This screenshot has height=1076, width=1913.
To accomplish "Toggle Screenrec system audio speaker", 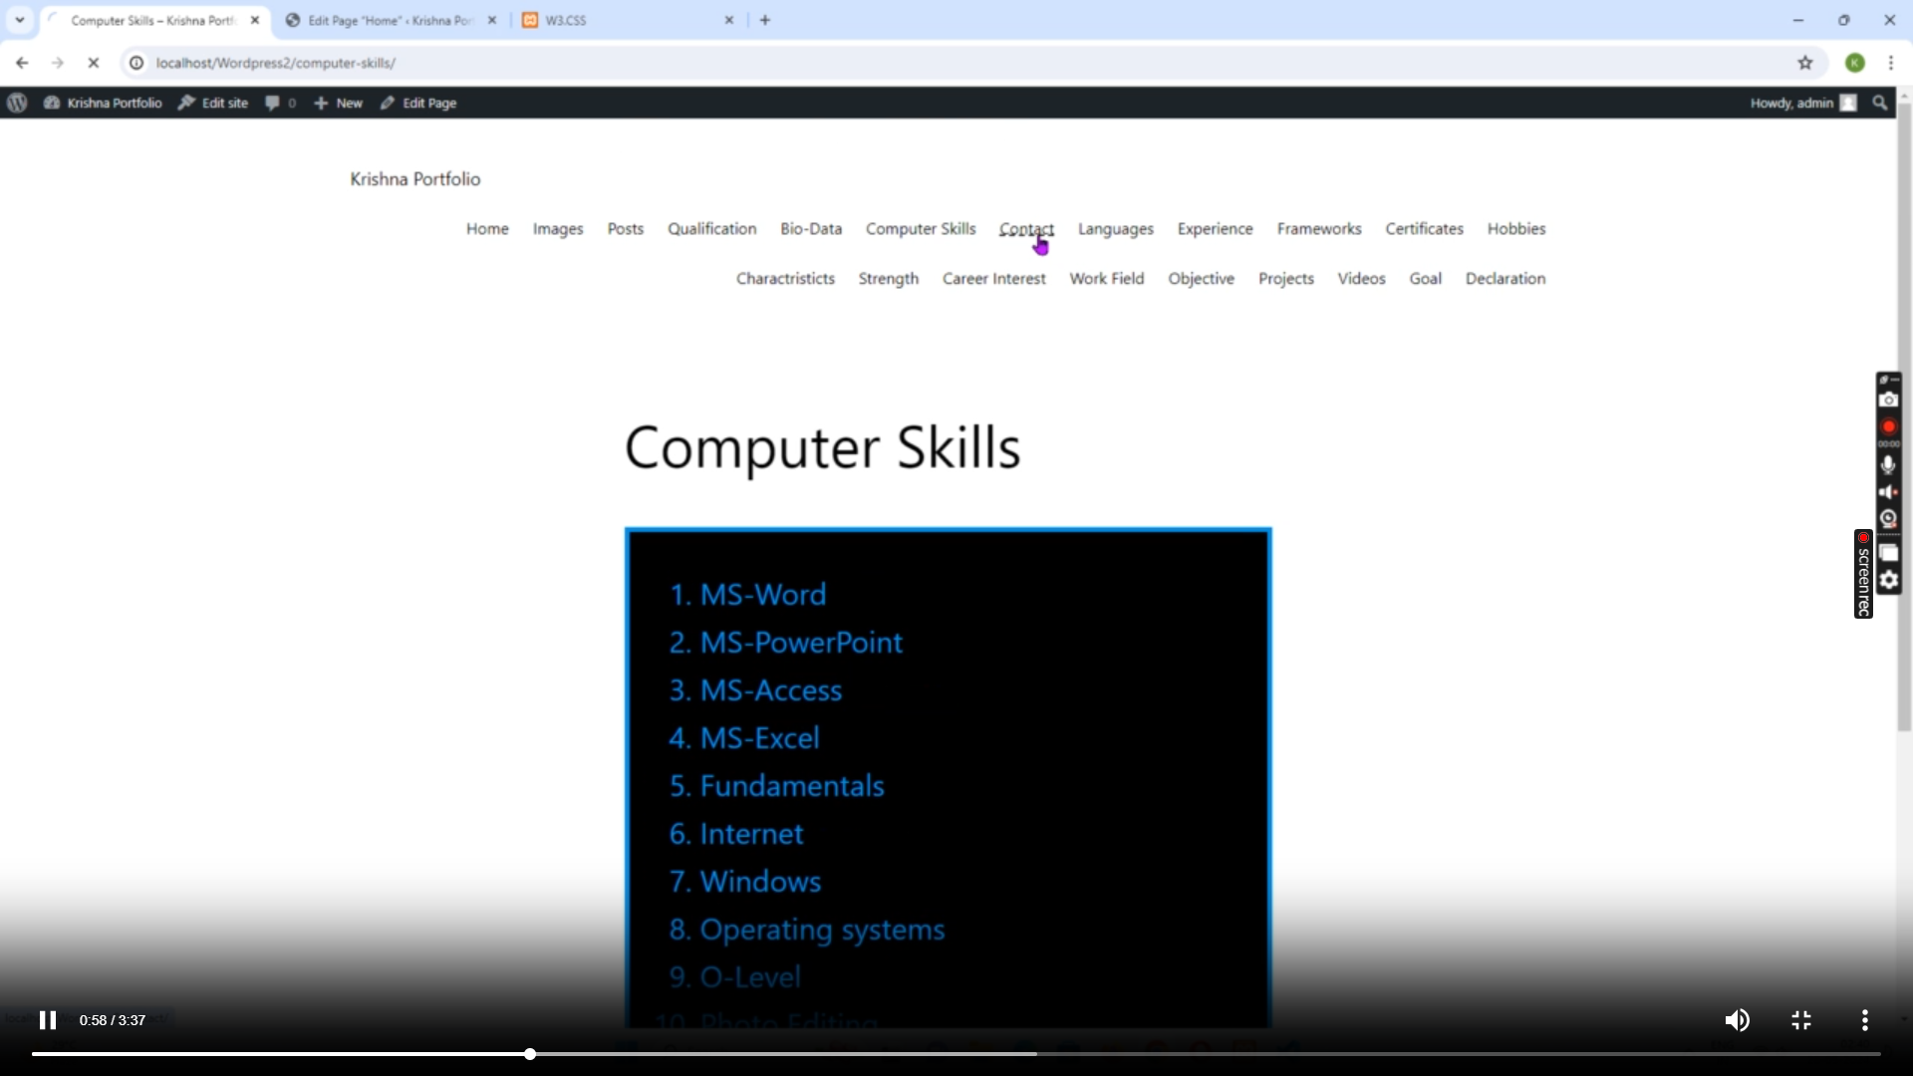I will [1888, 492].
